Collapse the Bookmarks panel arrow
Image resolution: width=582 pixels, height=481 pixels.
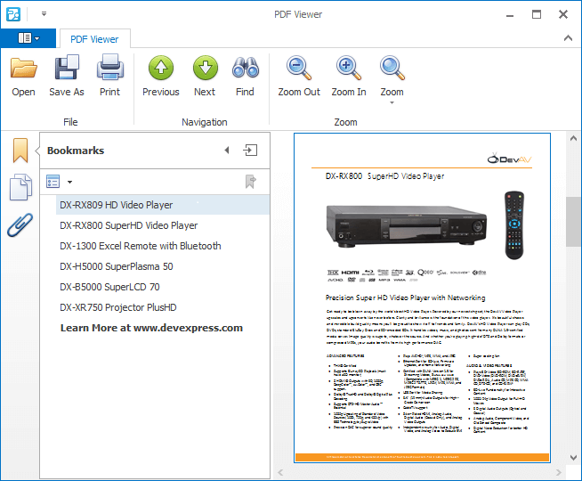point(226,151)
